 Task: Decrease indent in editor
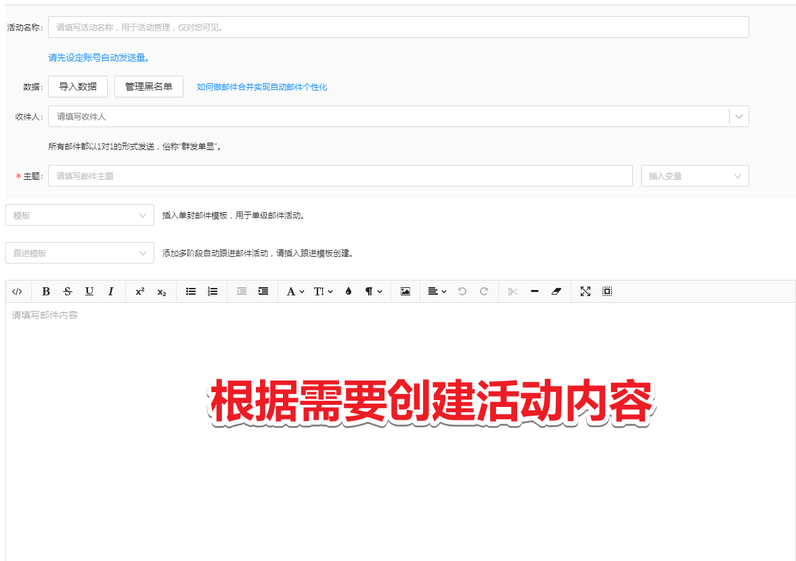(242, 291)
